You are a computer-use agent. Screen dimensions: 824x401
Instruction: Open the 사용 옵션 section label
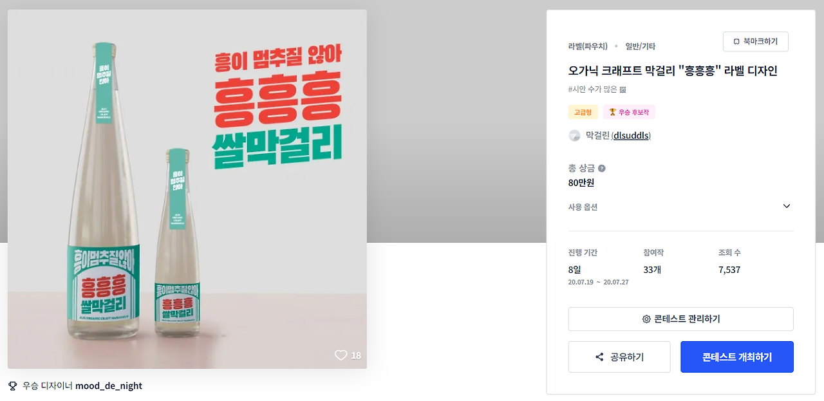pyautogui.click(x=583, y=207)
